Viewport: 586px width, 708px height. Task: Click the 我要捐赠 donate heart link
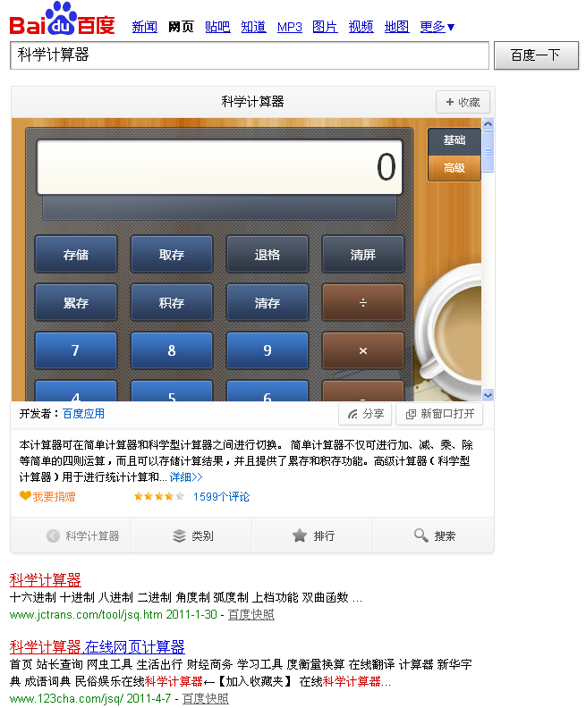[x=47, y=497]
